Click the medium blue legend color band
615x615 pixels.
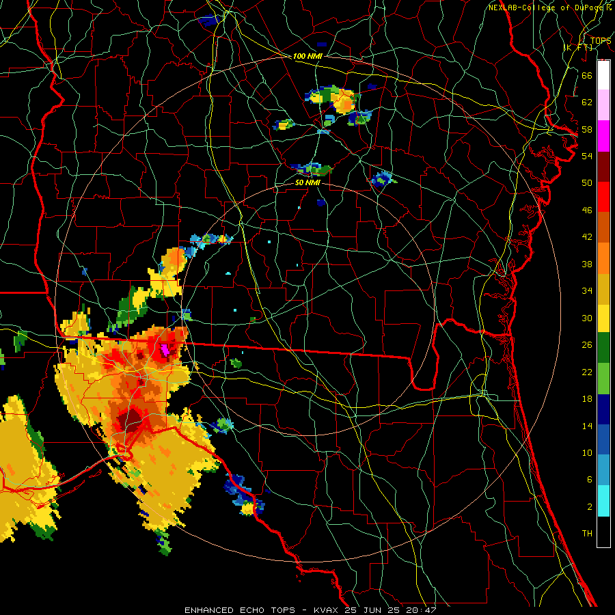603,439
